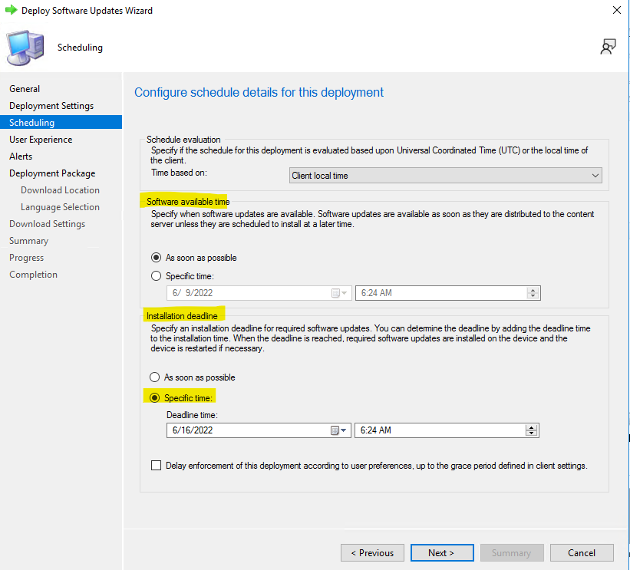
Task: Go to the General wizard page
Action: coord(25,88)
